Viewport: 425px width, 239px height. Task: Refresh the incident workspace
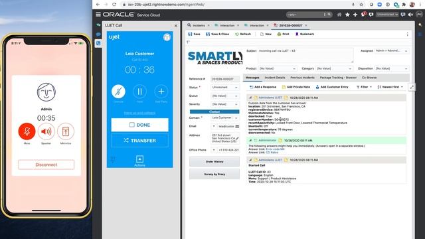point(243,34)
